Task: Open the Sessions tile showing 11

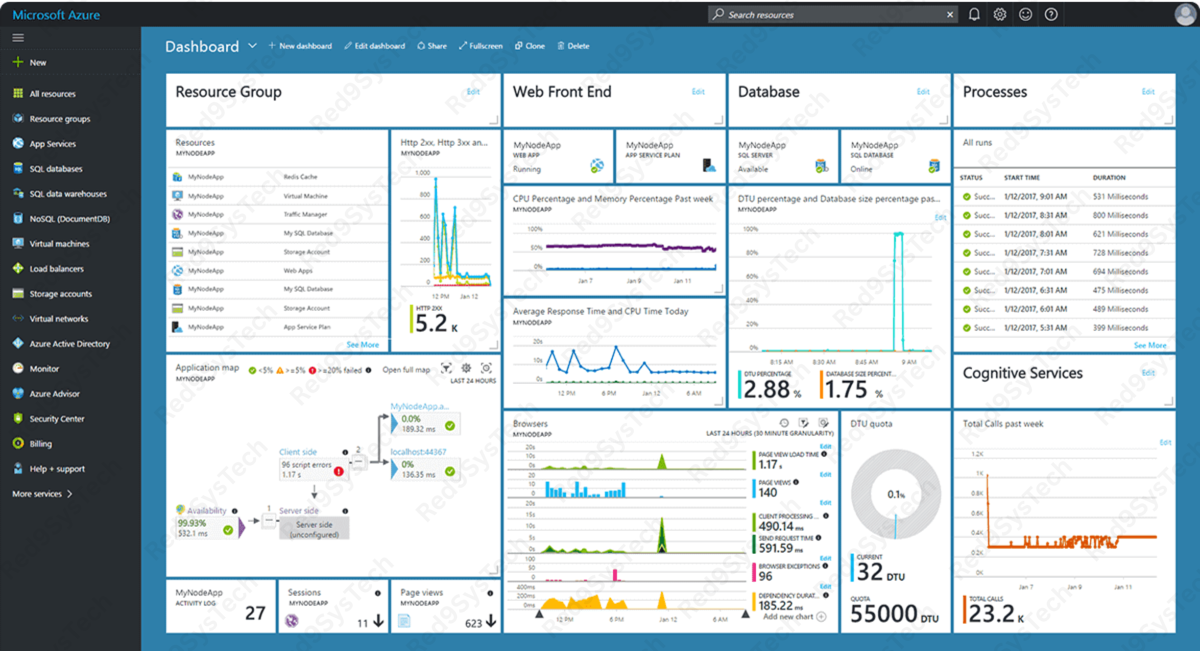Action: click(x=333, y=606)
